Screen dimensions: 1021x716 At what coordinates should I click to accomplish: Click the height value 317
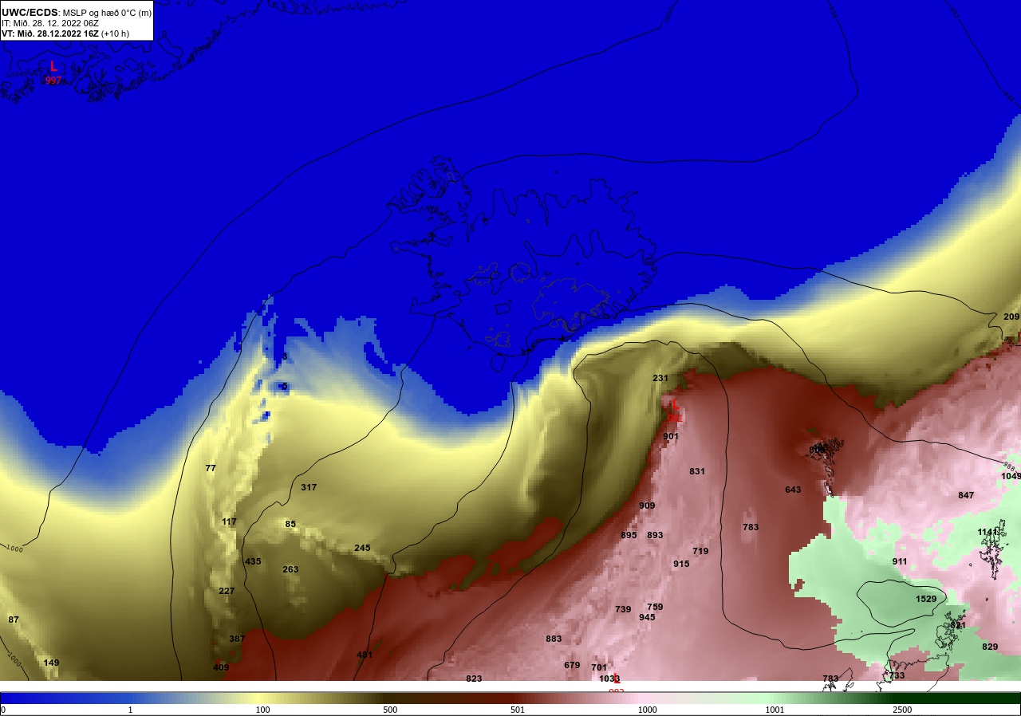309,487
